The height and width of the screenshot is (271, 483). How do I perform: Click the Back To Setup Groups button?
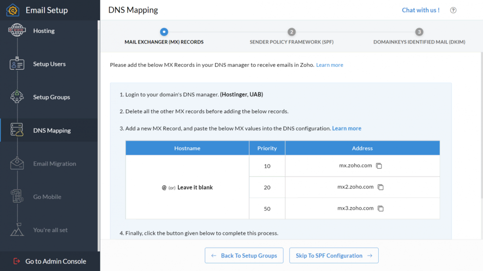pyautogui.click(x=244, y=255)
